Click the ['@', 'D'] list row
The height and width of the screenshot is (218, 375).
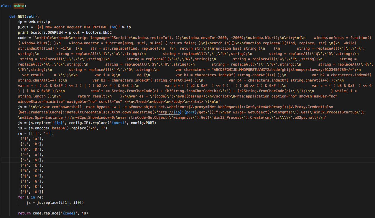(32, 149)
